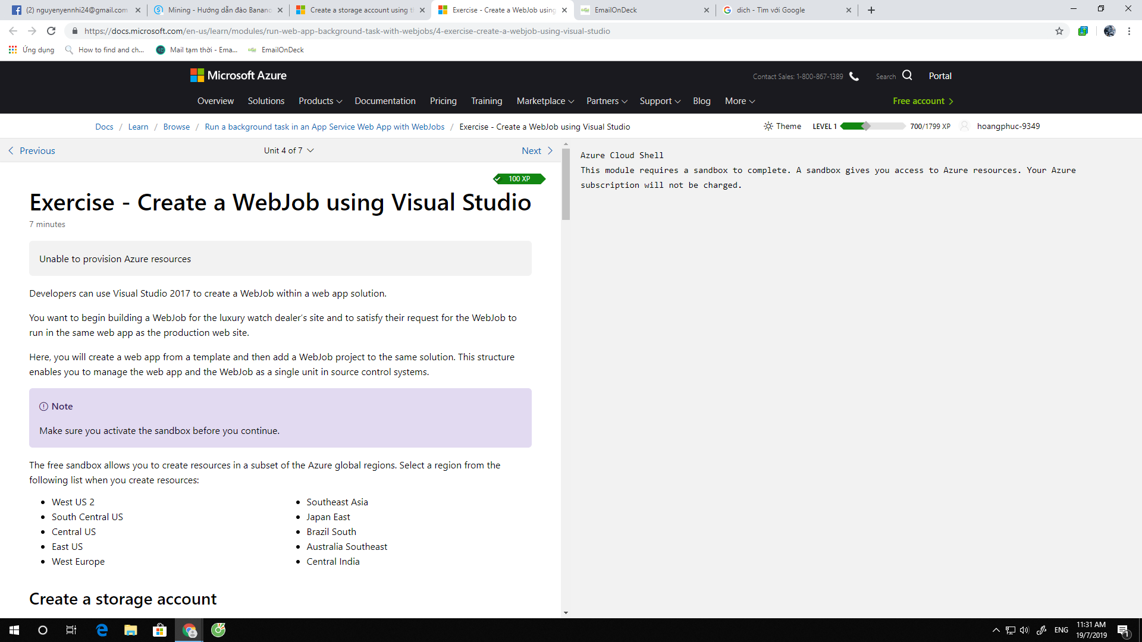Click the Level 1 XP progress bar
Viewport: 1142px width, 642px height.
[x=872, y=126]
